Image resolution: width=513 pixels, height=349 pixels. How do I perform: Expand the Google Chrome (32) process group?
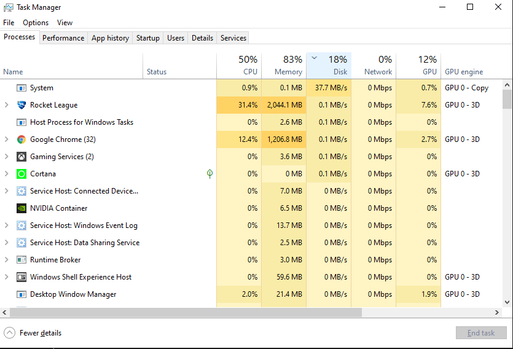(x=6, y=139)
